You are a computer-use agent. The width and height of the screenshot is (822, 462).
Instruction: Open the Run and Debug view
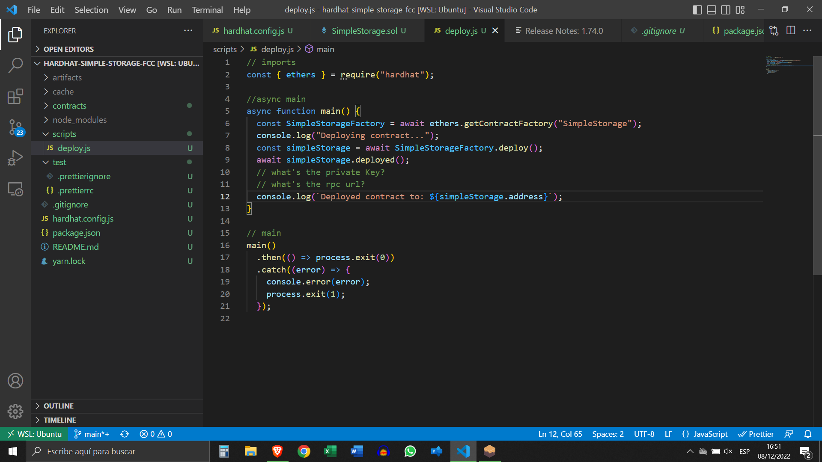pos(15,157)
